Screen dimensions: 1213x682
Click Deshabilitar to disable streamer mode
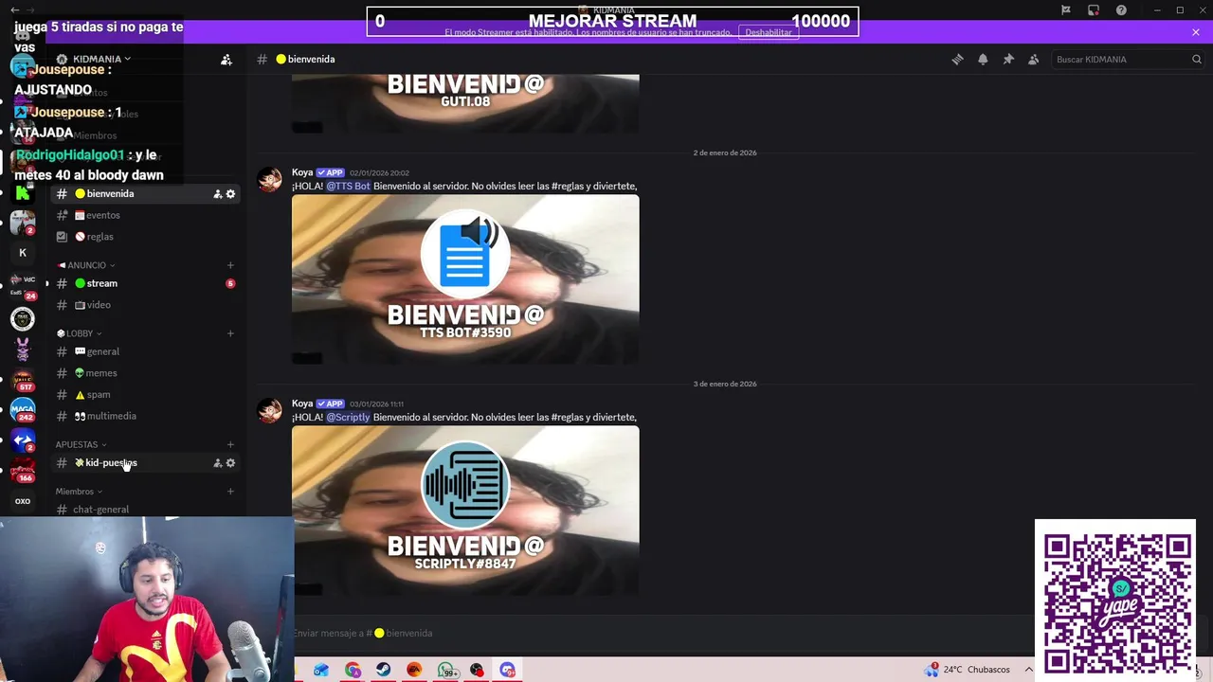pyautogui.click(x=768, y=32)
